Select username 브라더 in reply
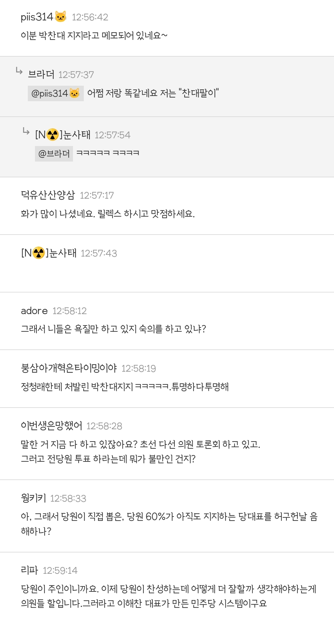This screenshot has height=623, width=334. [41, 75]
